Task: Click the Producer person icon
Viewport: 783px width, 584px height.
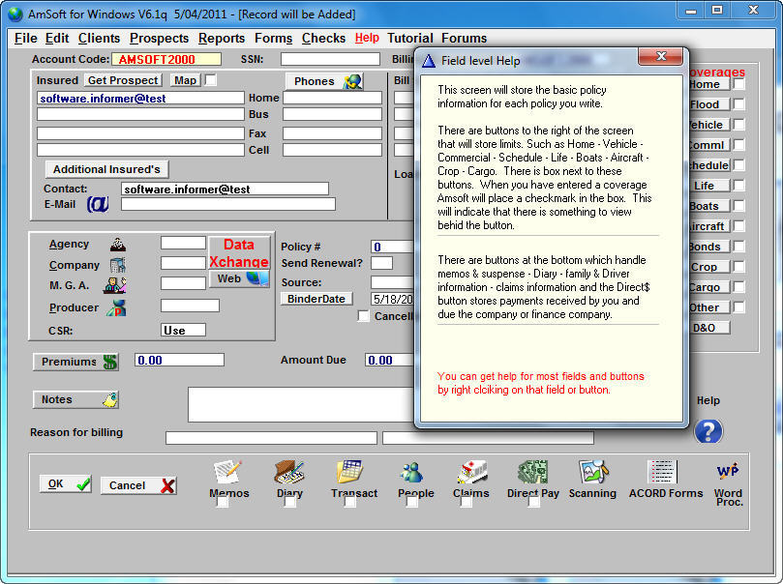Action: 117,307
